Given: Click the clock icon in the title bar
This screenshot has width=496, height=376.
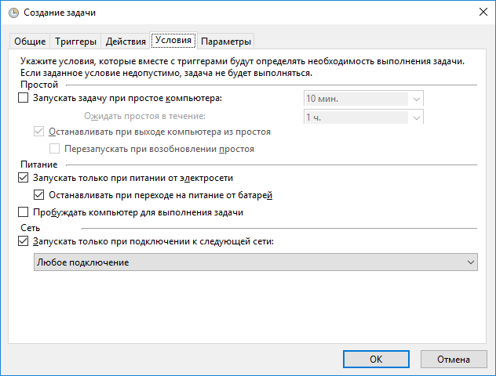Looking at the screenshot, I should [x=13, y=13].
